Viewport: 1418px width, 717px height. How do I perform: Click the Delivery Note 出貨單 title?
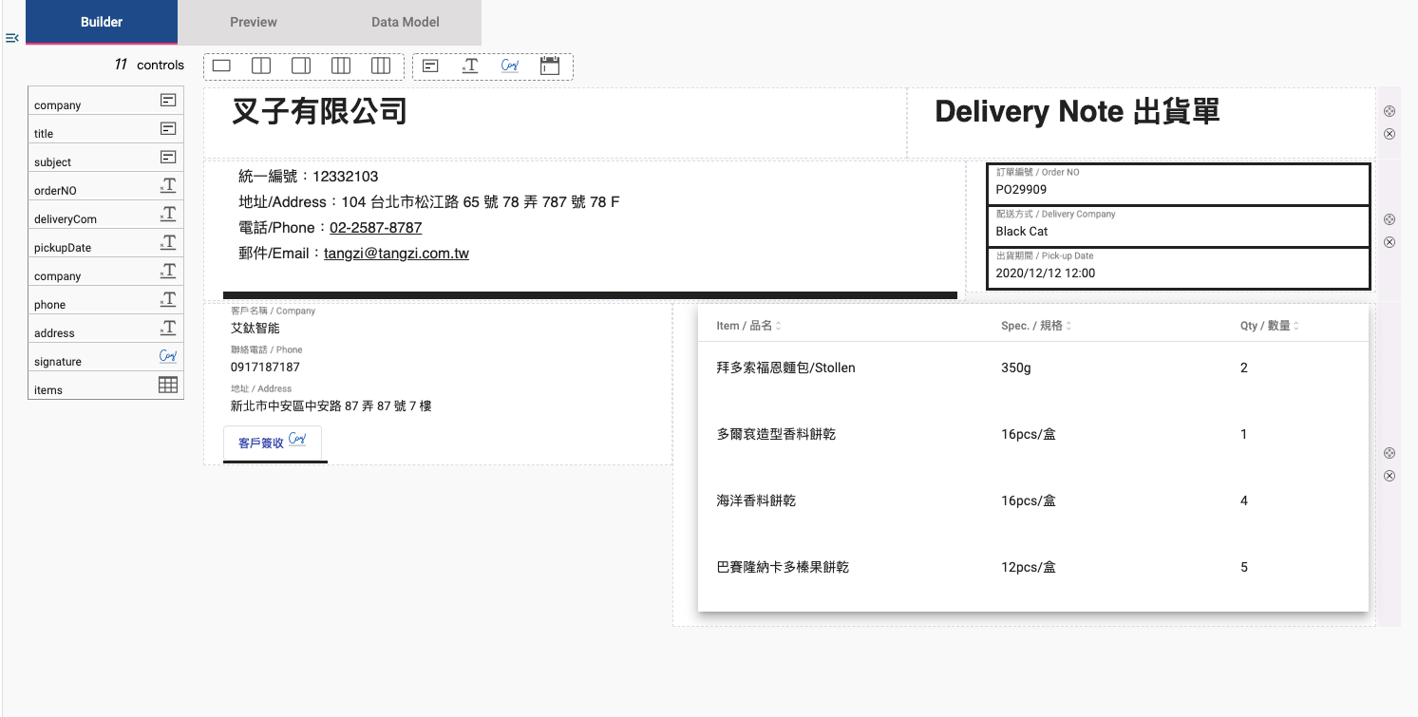[1077, 111]
